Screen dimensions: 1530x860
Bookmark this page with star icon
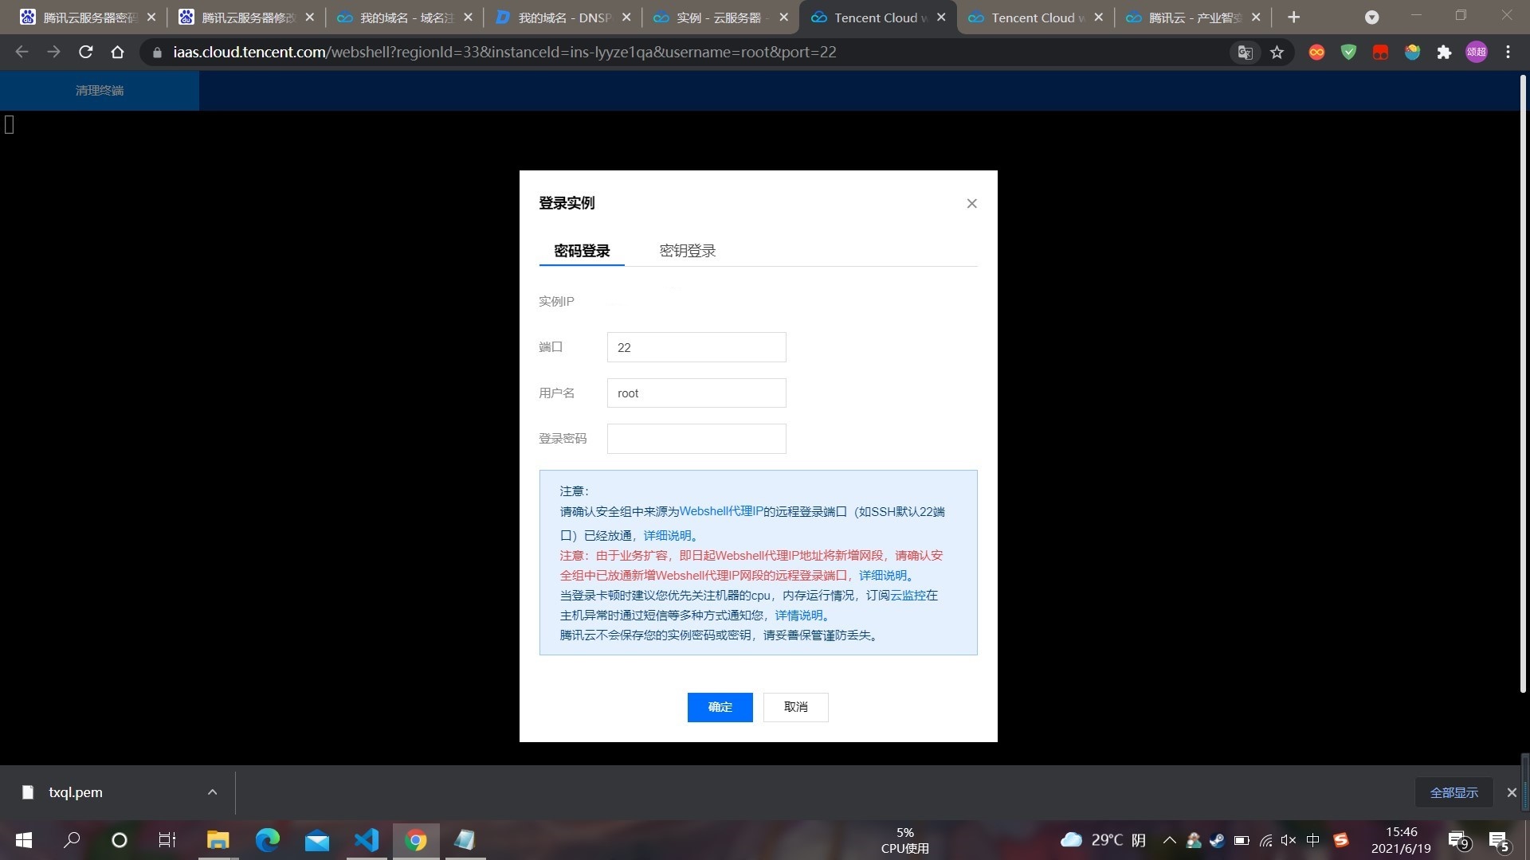tap(1277, 53)
